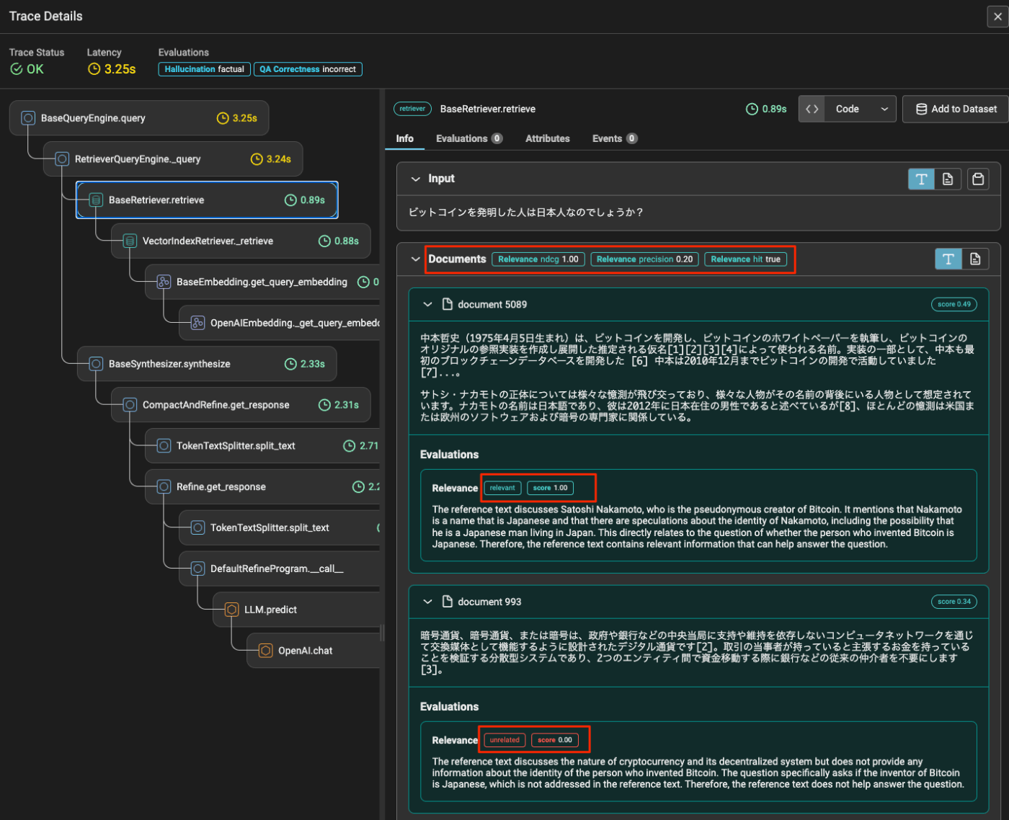Click the code brackets icon button
This screenshot has height=820, width=1009.
(x=812, y=109)
